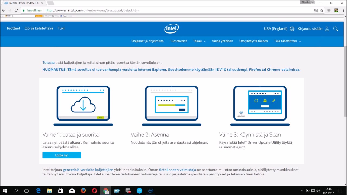347x195 pixels.
Task: Open the Mail app from taskbar
Action: pyautogui.click(x=72, y=191)
